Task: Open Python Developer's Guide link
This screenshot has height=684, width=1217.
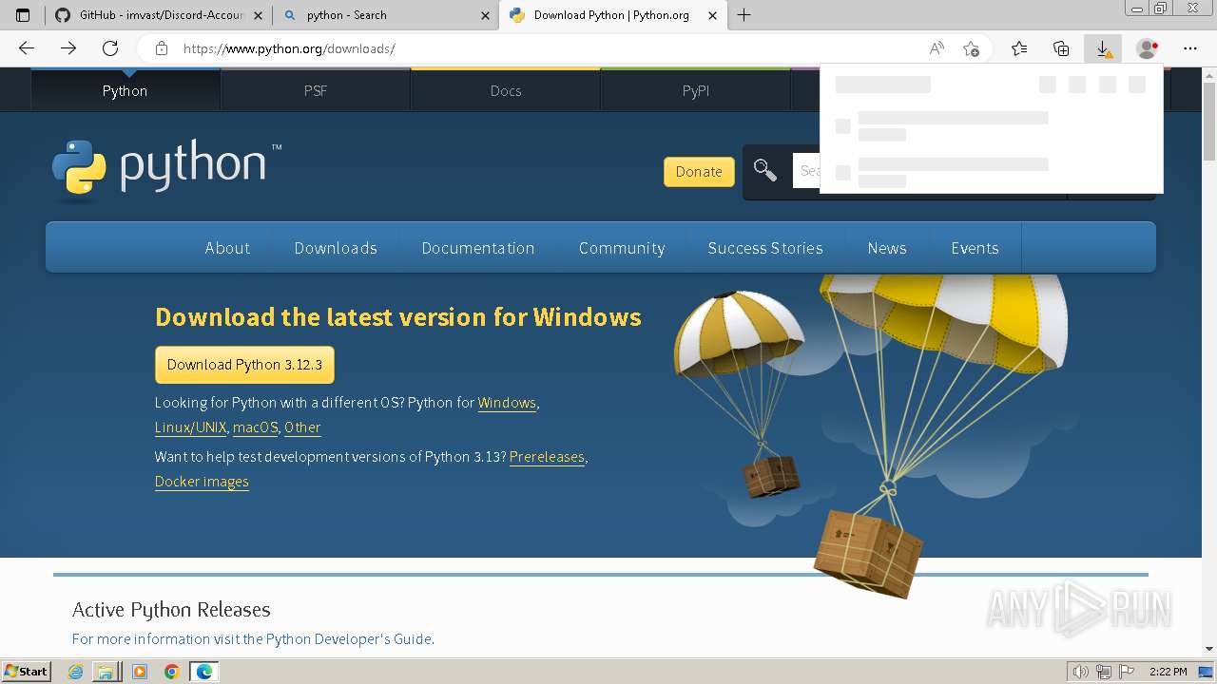Action: point(348,639)
